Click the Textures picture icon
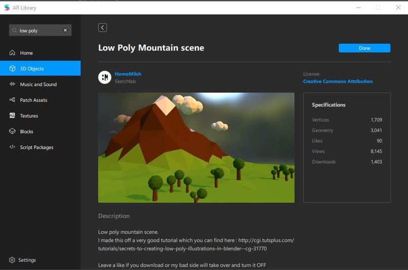The width and height of the screenshot is (408, 270). (x=12, y=116)
